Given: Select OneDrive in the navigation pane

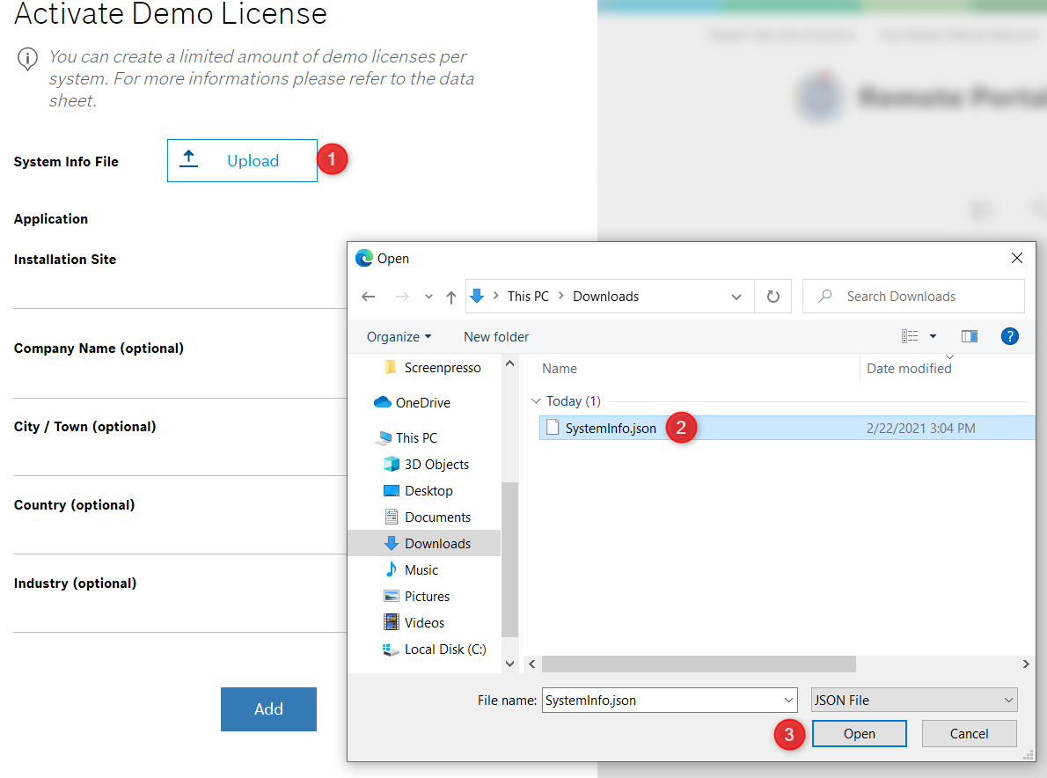Looking at the screenshot, I should (x=422, y=403).
